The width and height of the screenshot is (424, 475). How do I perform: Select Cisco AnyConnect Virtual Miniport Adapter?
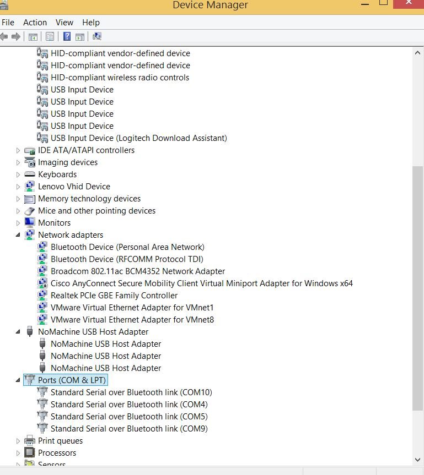(x=202, y=283)
